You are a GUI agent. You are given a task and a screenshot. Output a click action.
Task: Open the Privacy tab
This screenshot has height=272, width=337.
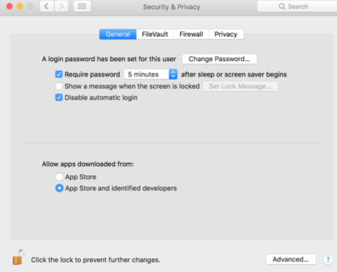tap(226, 34)
